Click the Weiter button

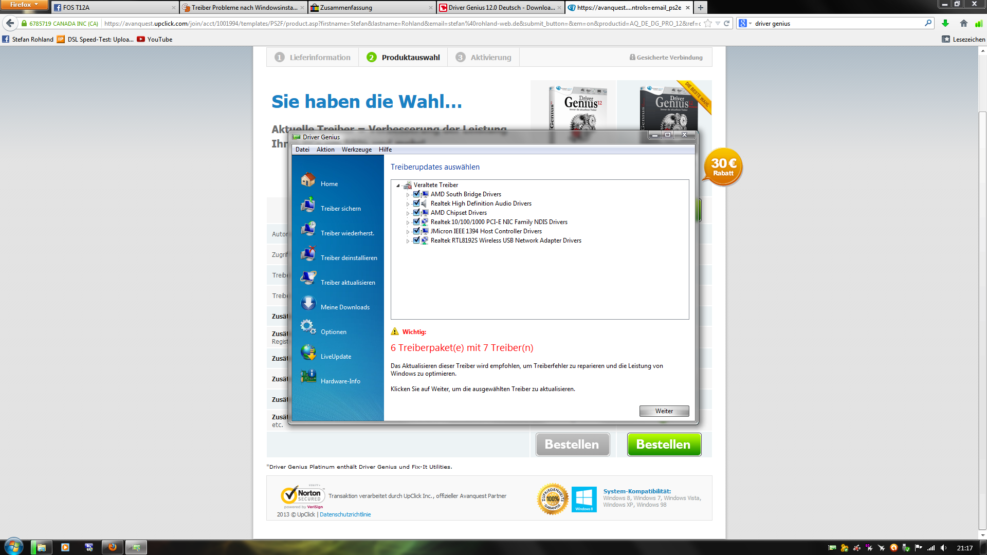[664, 411]
